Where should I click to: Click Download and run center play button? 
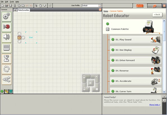click(x=90, y=83)
